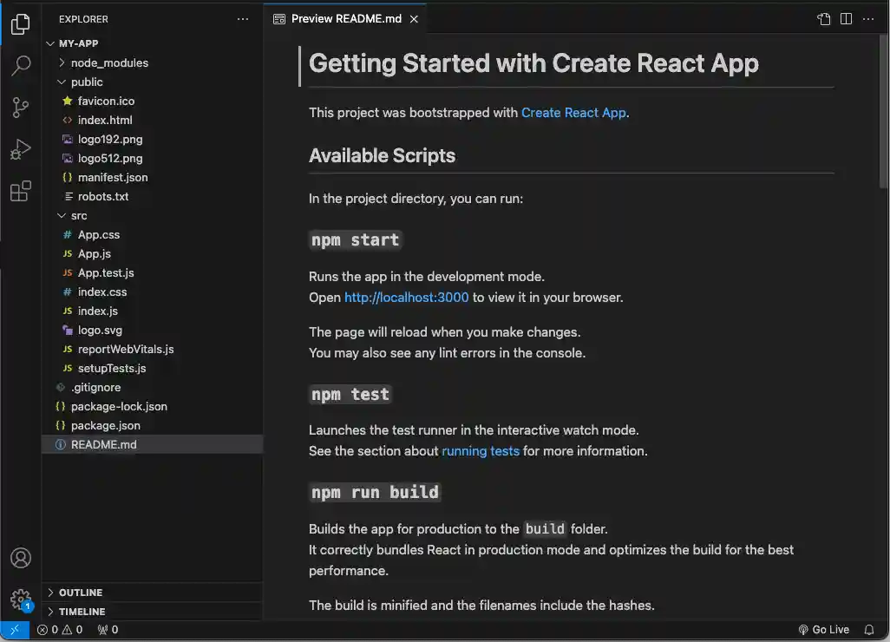Split the editor using the split icon
The height and width of the screenshot is (642, 890).
845,17
